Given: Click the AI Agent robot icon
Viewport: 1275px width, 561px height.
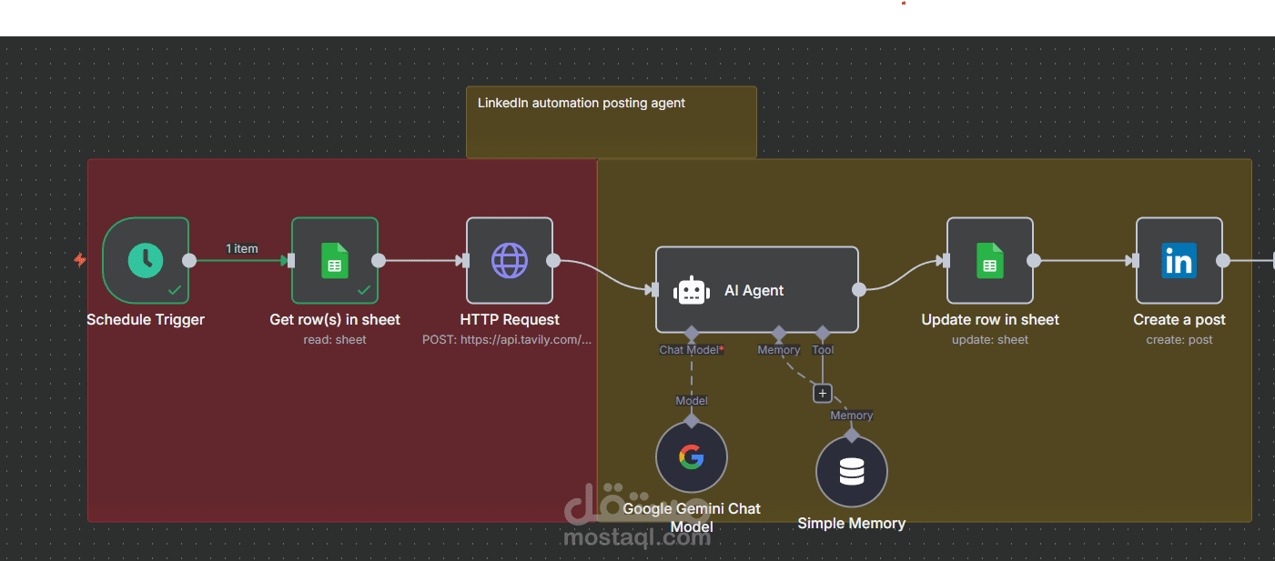Looking at the screenshot, I should [x=692, y=290].
